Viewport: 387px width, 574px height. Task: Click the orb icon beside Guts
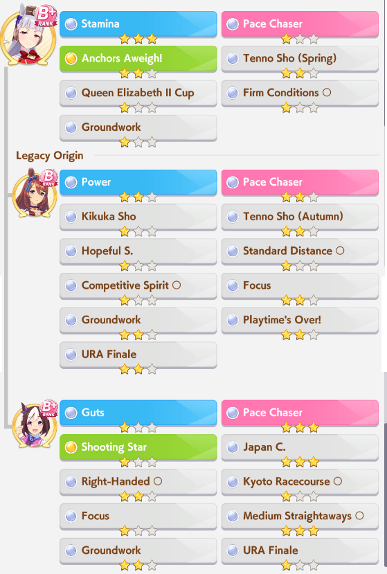(x=71, y=413)
